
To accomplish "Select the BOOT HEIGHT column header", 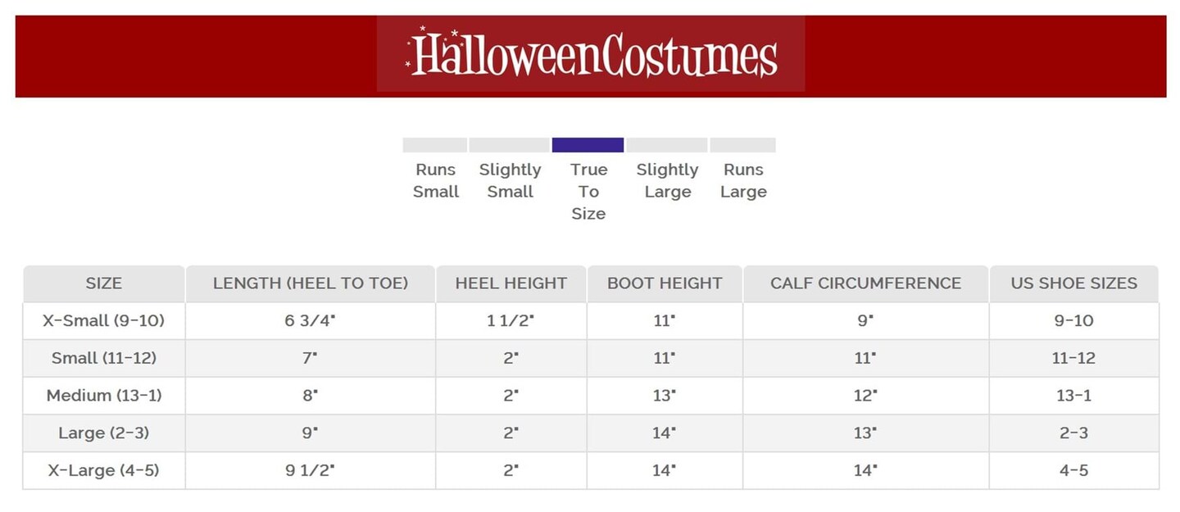I will [x=665, y=283].
